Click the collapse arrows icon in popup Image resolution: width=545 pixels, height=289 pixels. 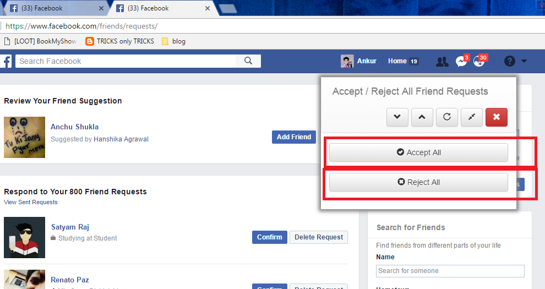[472, 117]
